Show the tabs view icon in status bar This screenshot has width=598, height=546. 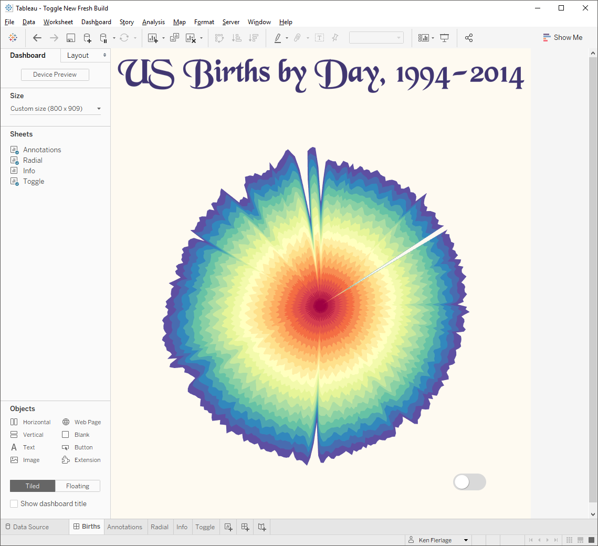click(591, 540)
